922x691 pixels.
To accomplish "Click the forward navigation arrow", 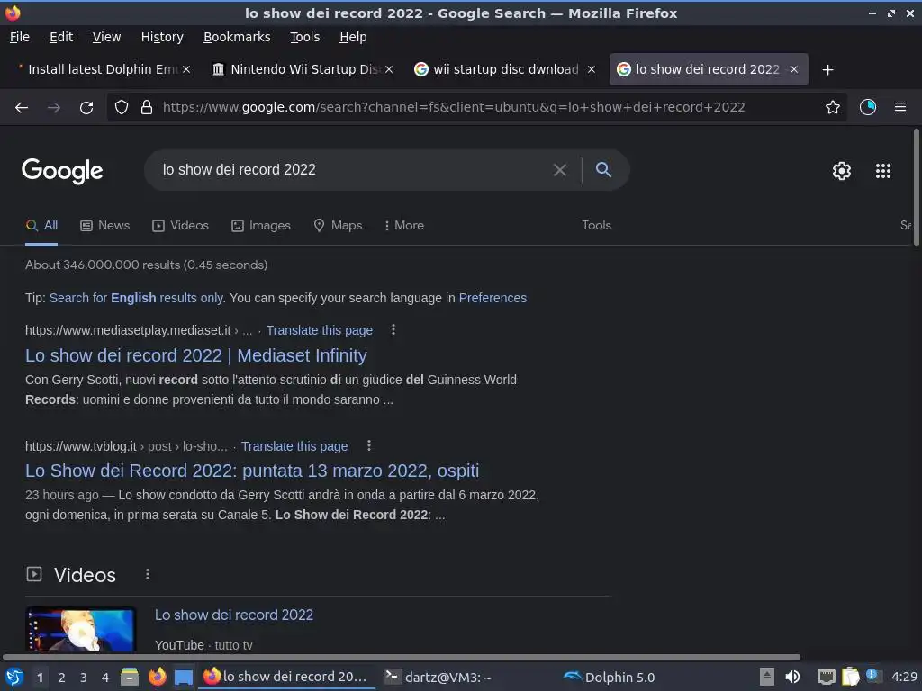I will [x=54, y=108].
